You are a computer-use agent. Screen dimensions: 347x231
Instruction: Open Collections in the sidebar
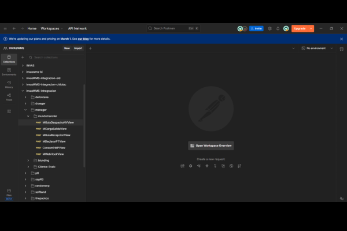tap(9, 59)
